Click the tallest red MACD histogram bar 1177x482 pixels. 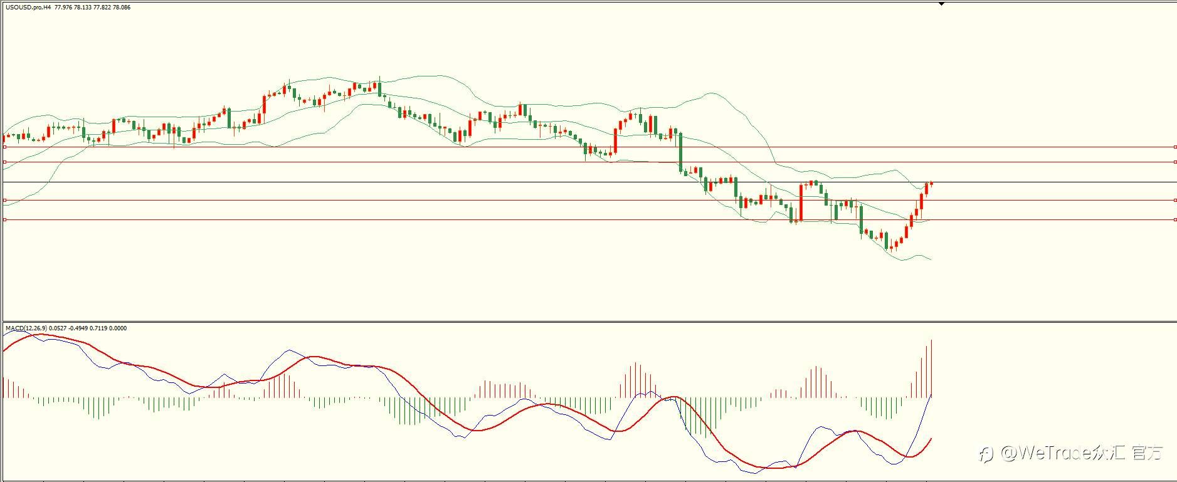(931, 369)
